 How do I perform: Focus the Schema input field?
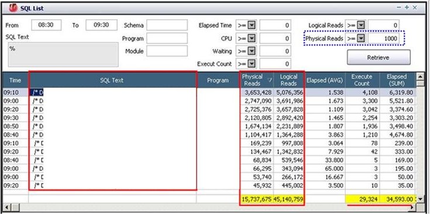click(x=167, y=25)
